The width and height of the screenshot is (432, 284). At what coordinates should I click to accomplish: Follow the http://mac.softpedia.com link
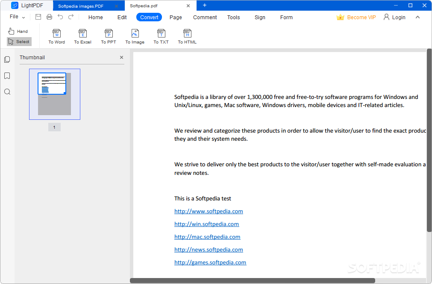coord(207,237)
